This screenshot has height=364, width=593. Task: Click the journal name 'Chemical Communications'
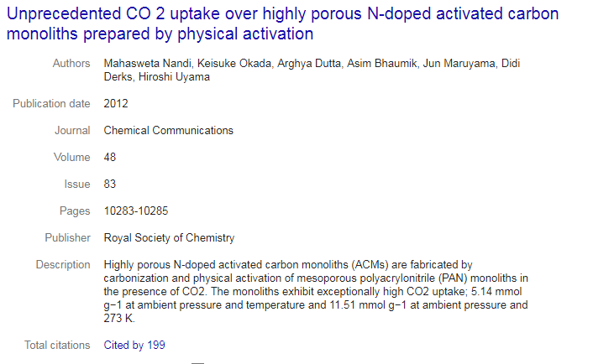(168, 130)
